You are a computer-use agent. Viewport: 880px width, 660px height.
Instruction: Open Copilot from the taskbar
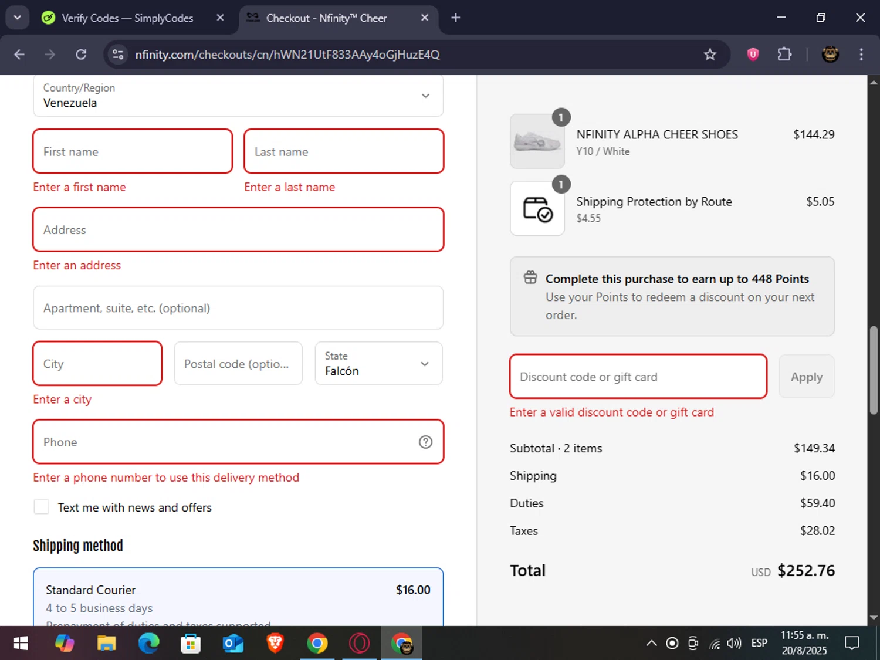[x=64, y=644]
